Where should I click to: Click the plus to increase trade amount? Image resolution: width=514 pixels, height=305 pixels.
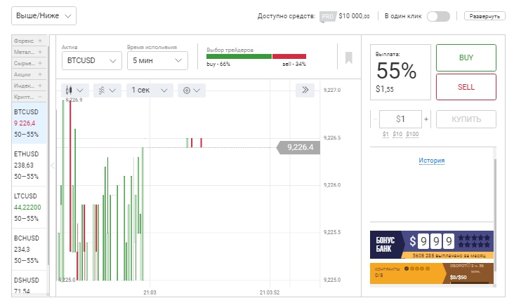click(426, 119)
